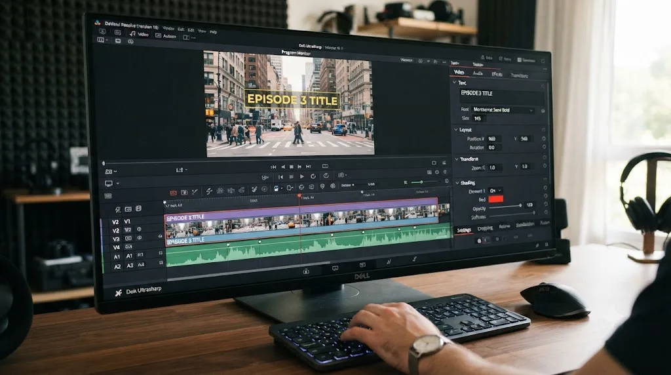Viewport: 671px width, 375px height.
Task: Click the Audio button in top toolbar
Action: (x=166, y=36)
